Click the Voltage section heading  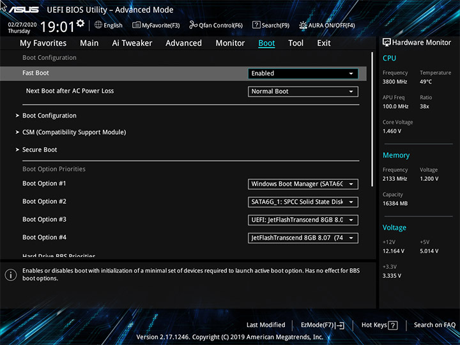pos(394,227)
